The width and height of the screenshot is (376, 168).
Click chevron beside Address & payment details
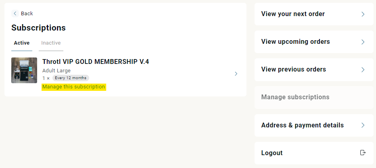(363, 125)
